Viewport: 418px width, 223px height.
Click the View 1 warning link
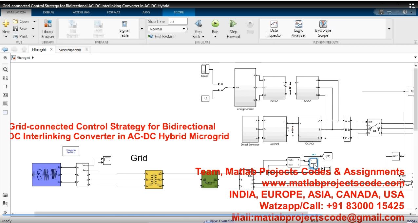[x=222, y=221]
